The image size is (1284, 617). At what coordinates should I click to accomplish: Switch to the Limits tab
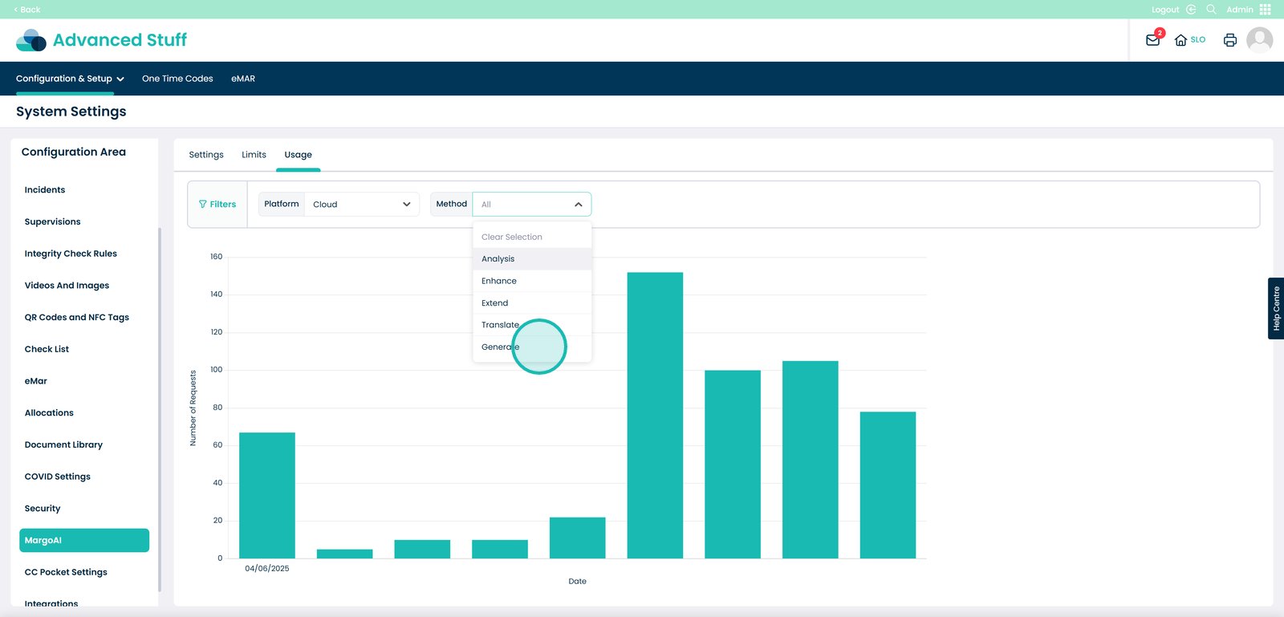[x=254, y=155]
